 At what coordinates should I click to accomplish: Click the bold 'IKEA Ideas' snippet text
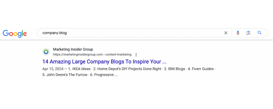point(81,69)
